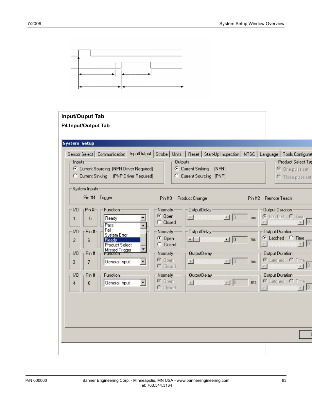Choose Pass from function list
Image resolution: width=312 pixels, height=403 pixels.
[x=122, y=225]
